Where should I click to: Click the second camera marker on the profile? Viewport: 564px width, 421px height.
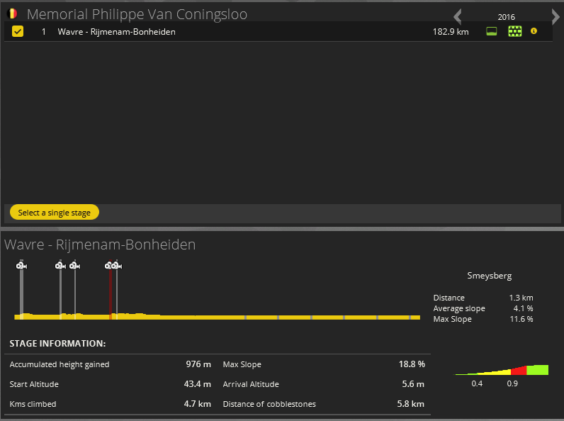coord(60,265)
